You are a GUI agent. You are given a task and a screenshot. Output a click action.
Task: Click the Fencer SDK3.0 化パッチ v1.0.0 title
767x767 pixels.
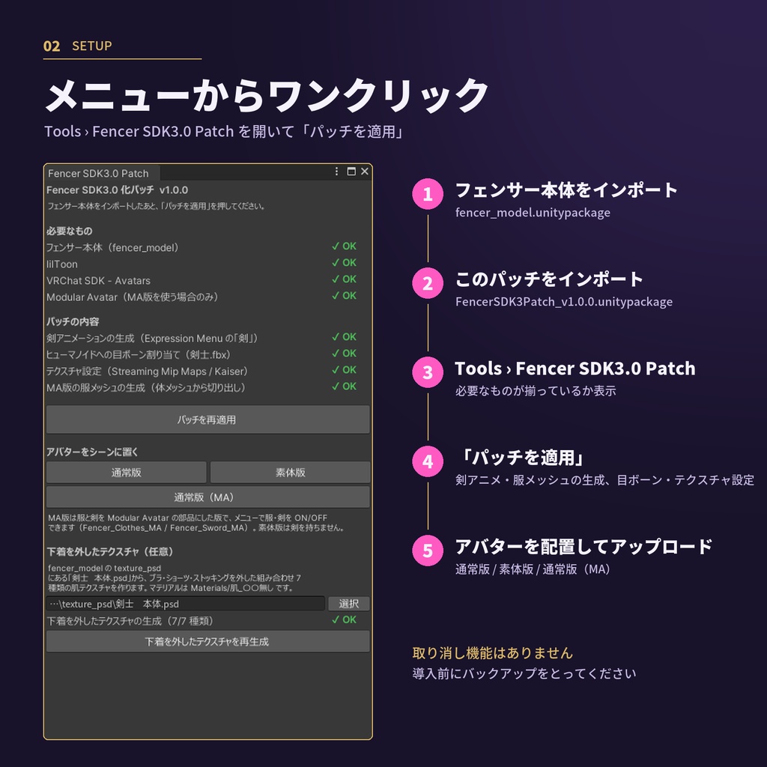pos(117,190)
